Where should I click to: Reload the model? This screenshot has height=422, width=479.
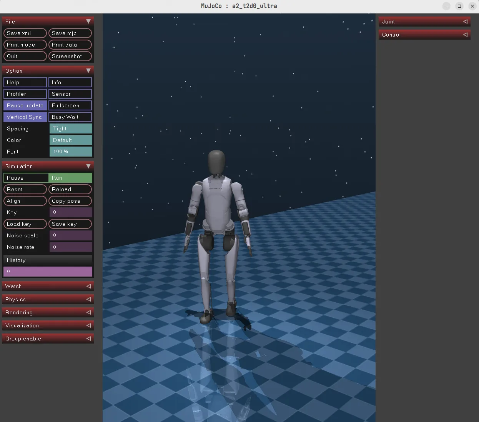click(70, 189)
